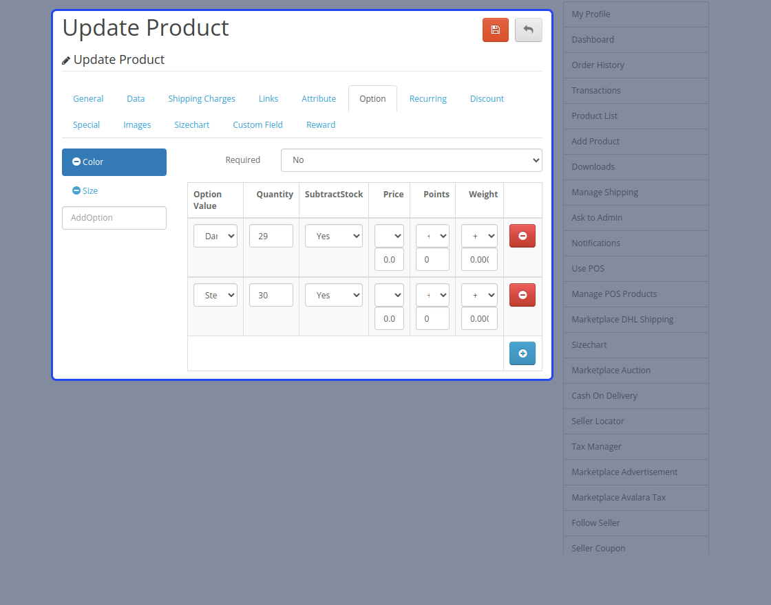Image resolution: width=771 pixels, height=605 pixels.
Task: Click minus icon on Color option
Action: 76,162
